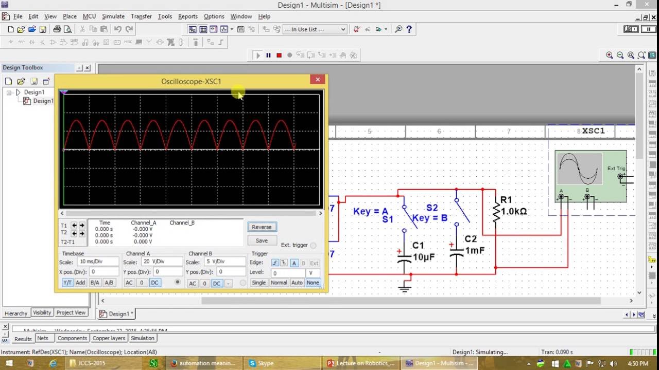Open the Grapher dropdown arrow
Screen dimensions: 659x370
pyautogui.click(x=232, y=29)
